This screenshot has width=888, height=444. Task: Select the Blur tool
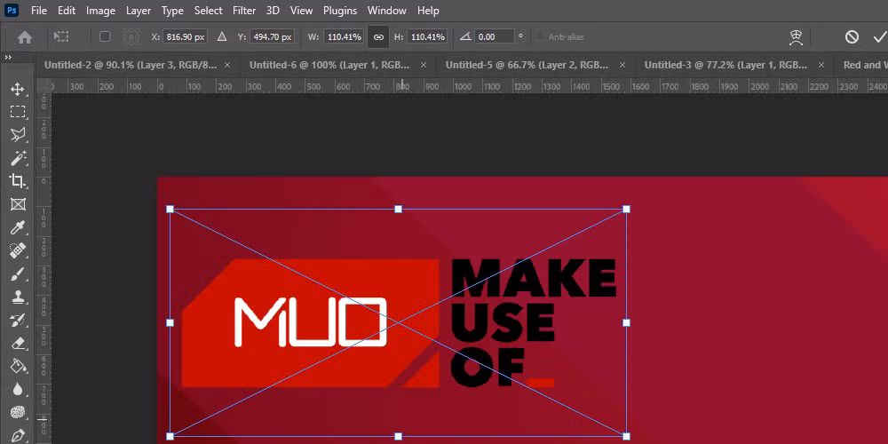click(x=18, y=390)
